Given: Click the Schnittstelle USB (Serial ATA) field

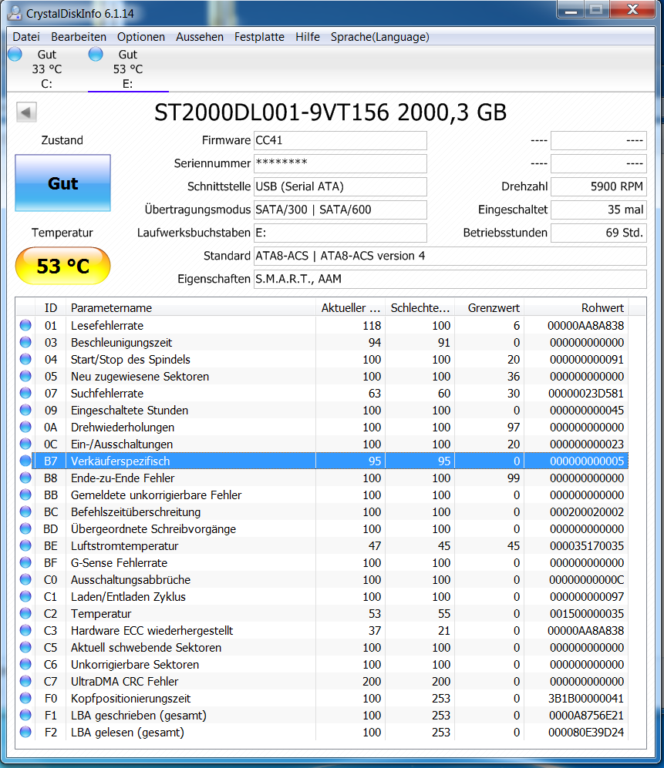Looking at the screenshot, I should click(x=340, y=186).
